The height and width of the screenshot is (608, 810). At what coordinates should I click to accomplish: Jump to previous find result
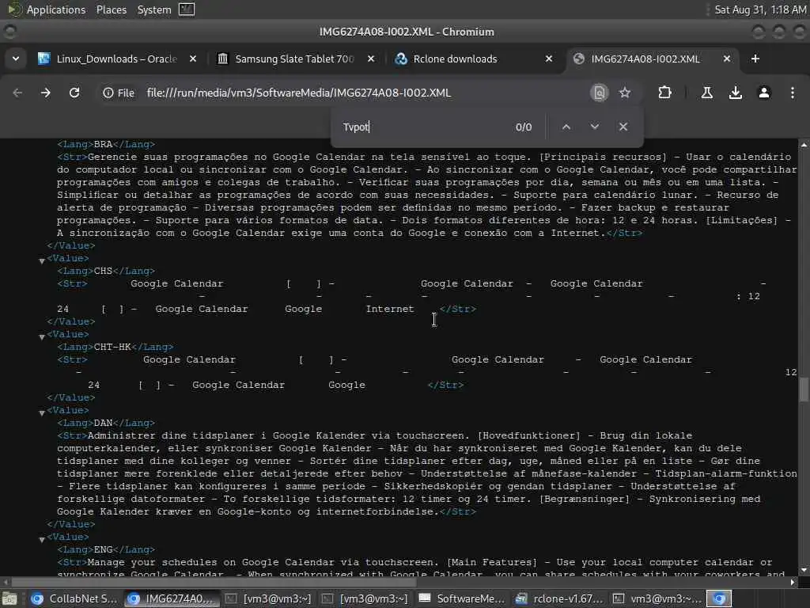pyautogui.click(x=566, y=127)
